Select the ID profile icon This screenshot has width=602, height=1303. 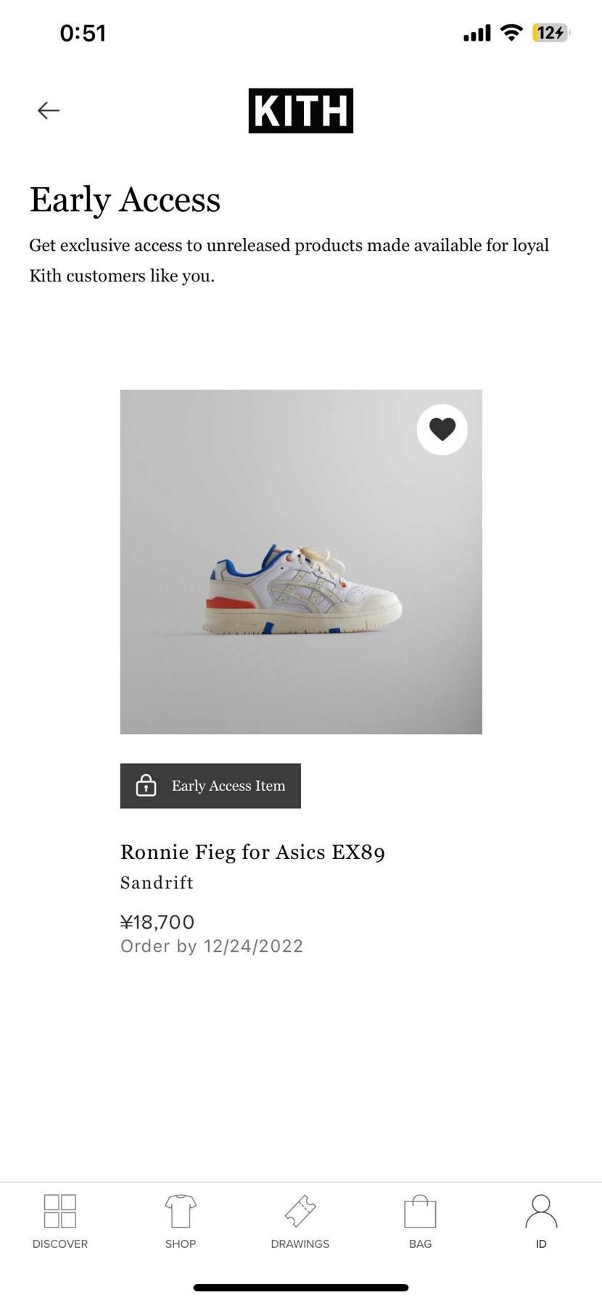(x=541, y=1222)
